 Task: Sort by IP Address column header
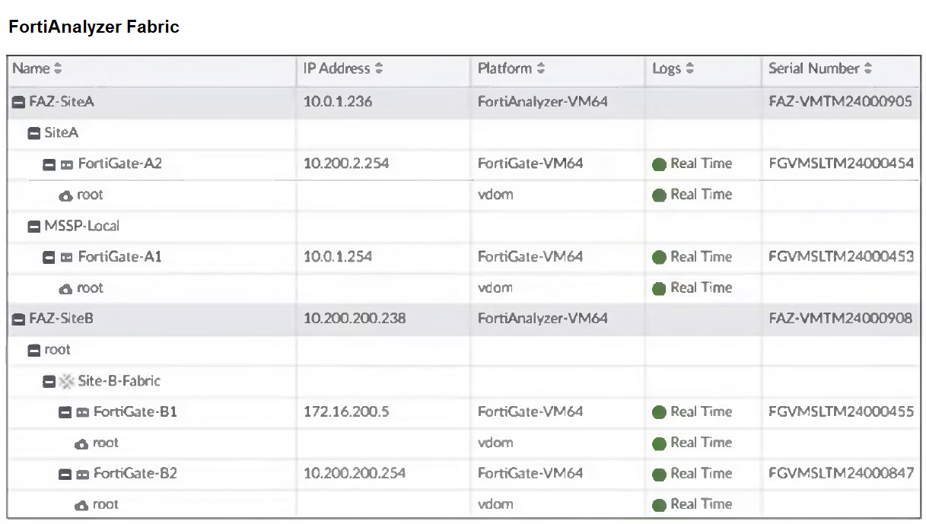[x=379, y=68]
